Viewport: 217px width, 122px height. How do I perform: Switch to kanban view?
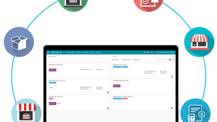[170, 59]
